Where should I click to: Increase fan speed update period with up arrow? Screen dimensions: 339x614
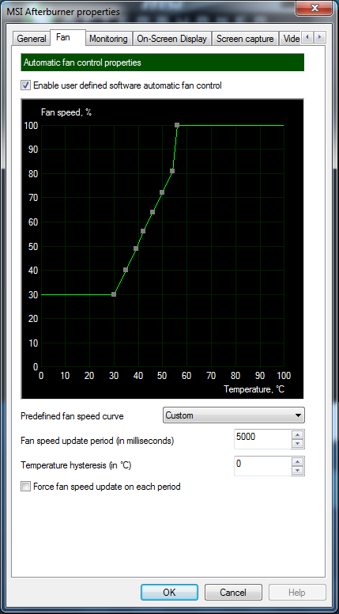pos(298,434)
